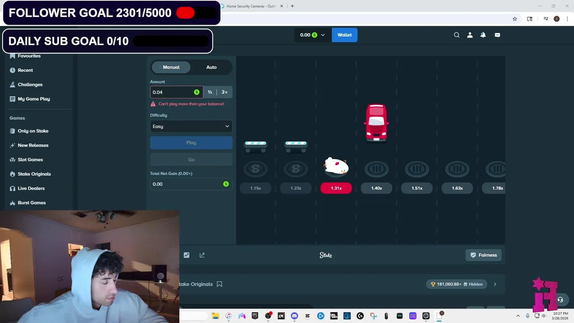Open the balance currency dropdown
Screen dimensions: 574x323
tap(313, 35)
